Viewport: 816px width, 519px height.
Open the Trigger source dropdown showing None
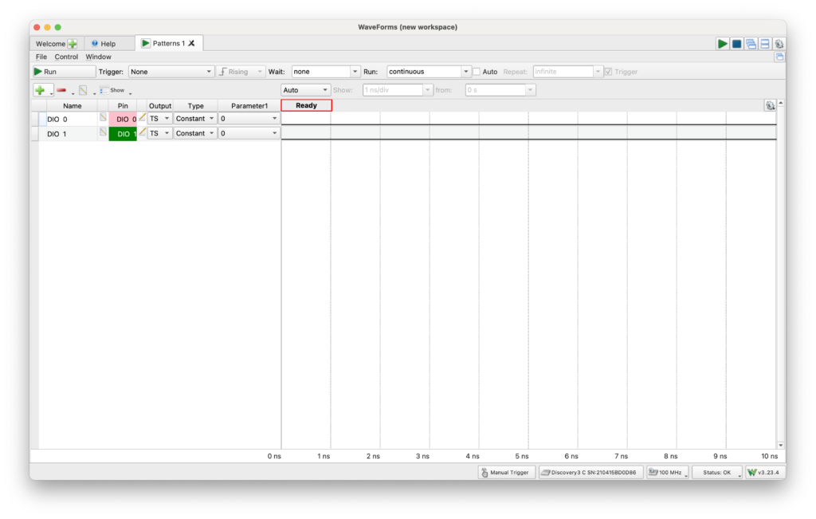(171, 72)
